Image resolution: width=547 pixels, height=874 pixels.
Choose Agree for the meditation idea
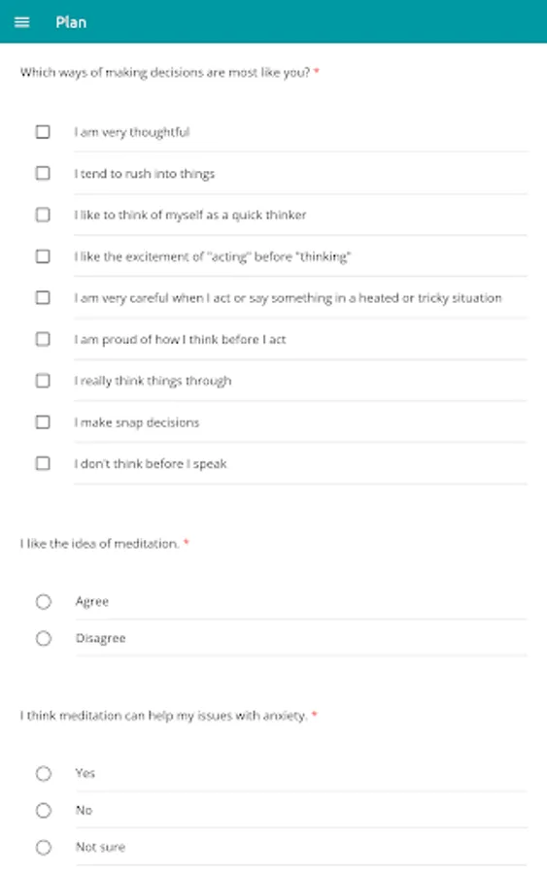pos(44,602)
